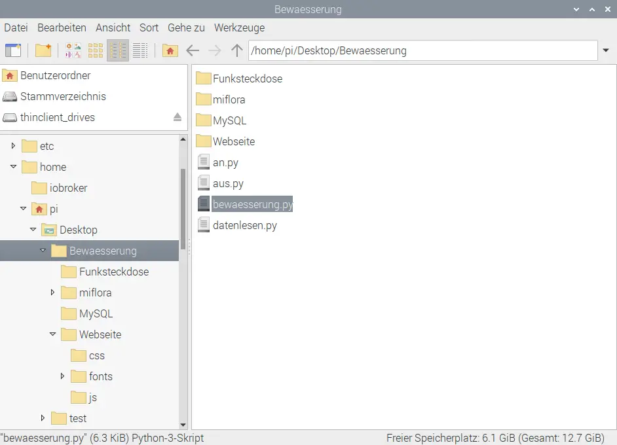Screen dimensions: 617x445
Task: Collapse the Bewaesserung tree node
Action: pos(43,251)
